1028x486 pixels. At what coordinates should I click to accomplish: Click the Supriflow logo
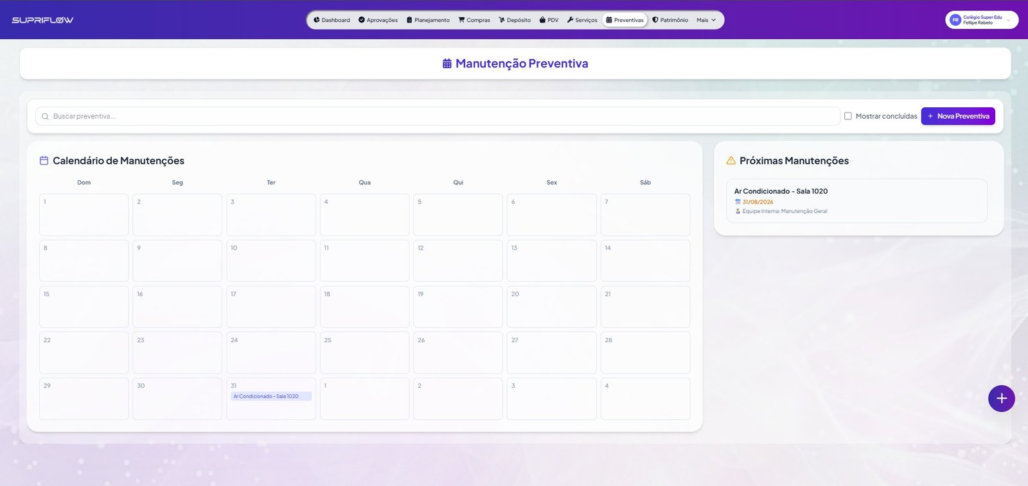click(42, 20)
